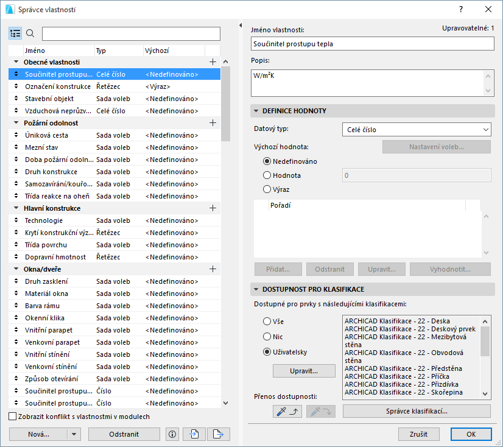Collapse the Požární odolnost group
Screen dimensions: 503x447
[16, 122]
